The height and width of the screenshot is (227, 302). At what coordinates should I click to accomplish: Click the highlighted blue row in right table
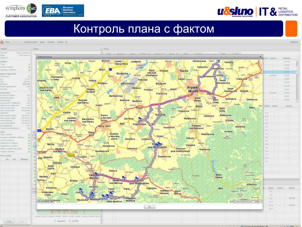point(280,72)
